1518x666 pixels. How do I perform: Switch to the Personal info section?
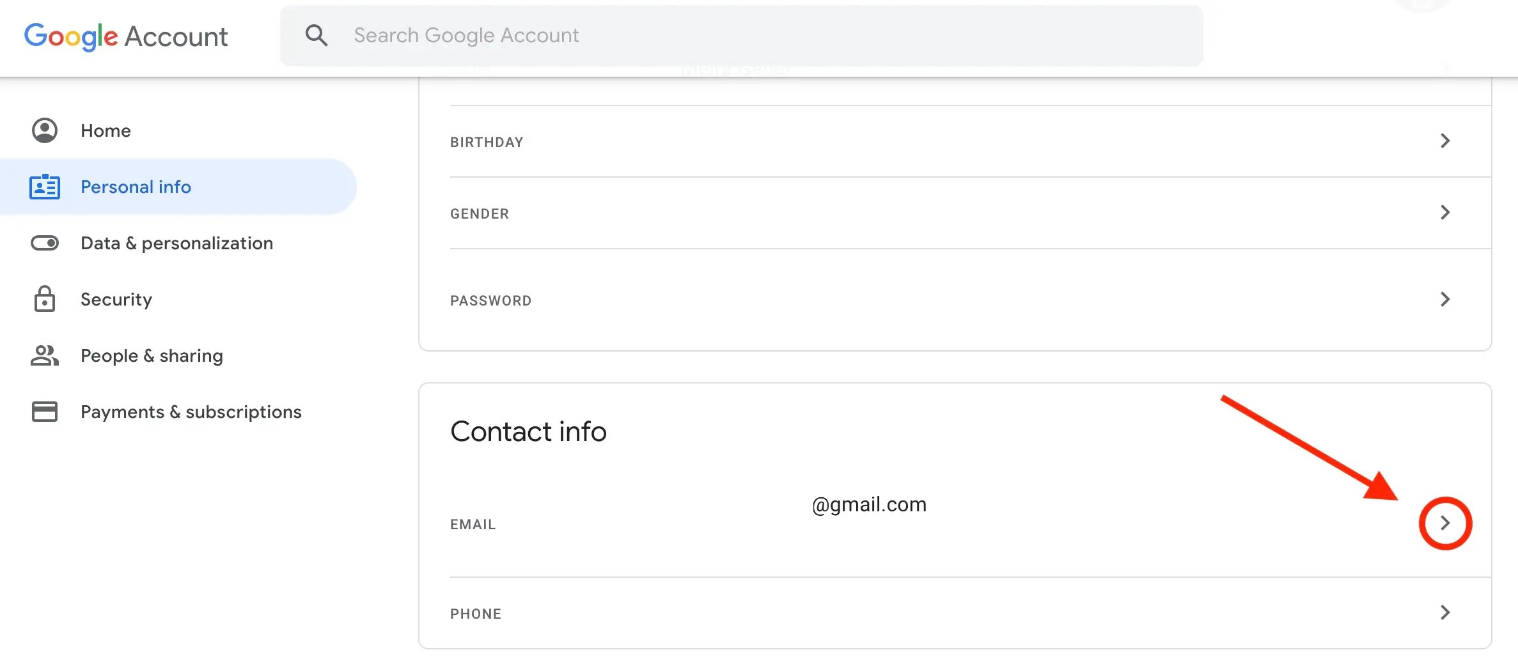pos(135,187)
